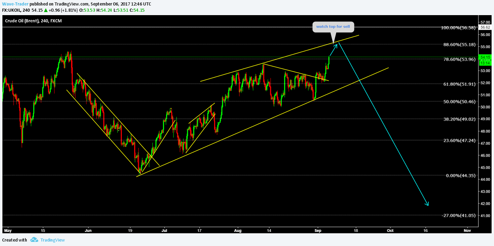Click the Oct label on time axis
The image size is (494, 246).
(x=390, y=231)
